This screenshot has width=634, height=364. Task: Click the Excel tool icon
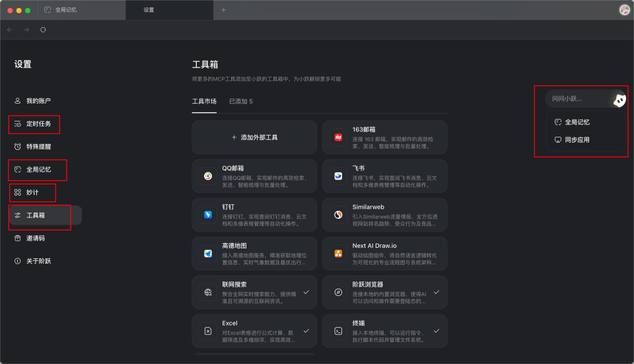pos(208,331)
